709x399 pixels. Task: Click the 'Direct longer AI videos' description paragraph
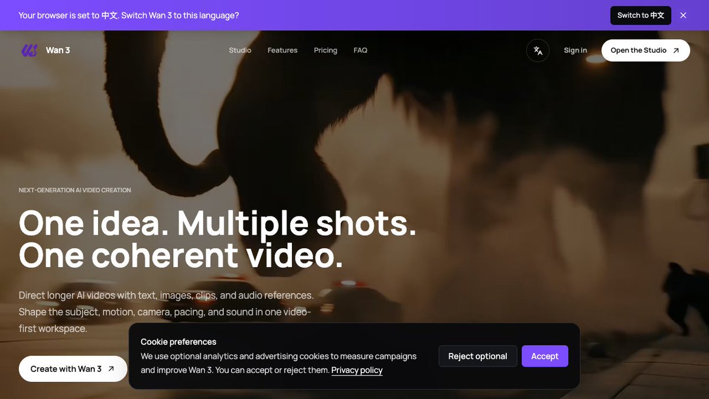[x=166, y=312]
